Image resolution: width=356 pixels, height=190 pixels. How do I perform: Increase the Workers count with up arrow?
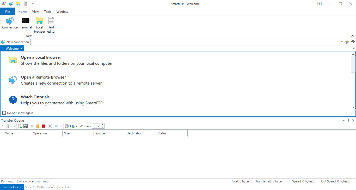pyautogui.click(x=102, y=125)
